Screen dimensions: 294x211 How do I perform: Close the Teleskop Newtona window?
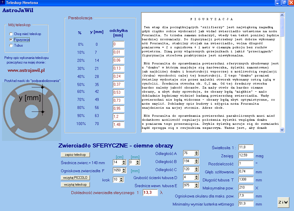291,3
